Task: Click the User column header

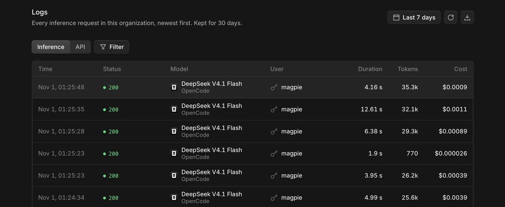Action: (x=277, y=69)
